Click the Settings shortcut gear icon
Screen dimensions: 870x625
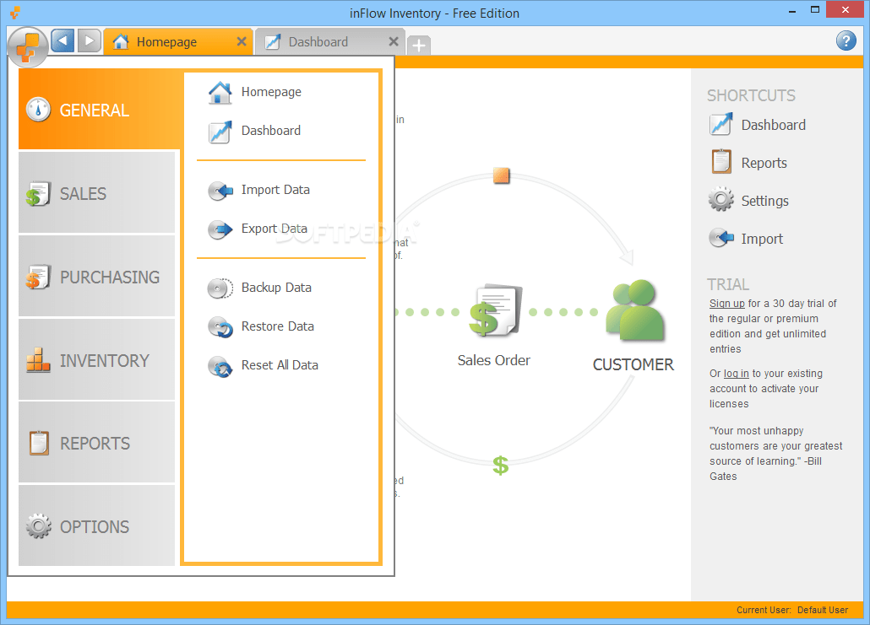(720, 199)
